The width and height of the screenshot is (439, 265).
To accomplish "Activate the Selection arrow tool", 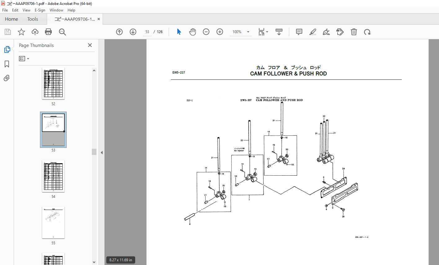I will [x=179, y=32].
